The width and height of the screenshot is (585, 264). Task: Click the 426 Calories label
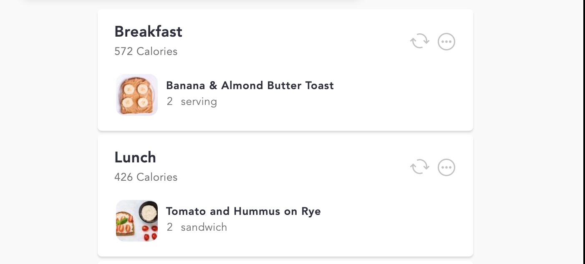[x=146, y=177]
